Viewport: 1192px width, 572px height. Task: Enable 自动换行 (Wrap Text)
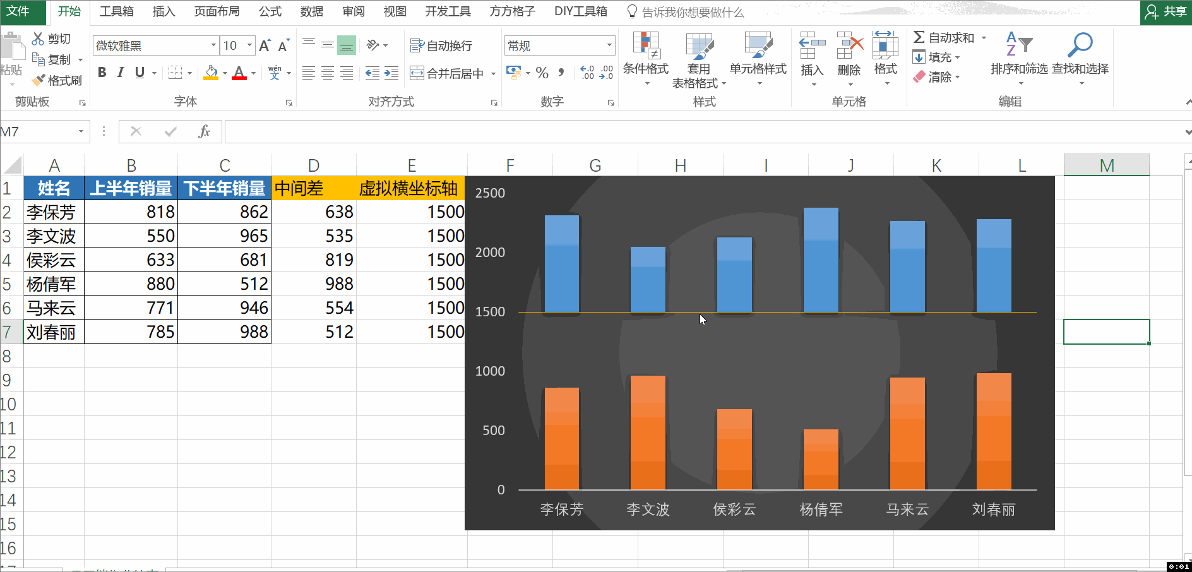441,45
